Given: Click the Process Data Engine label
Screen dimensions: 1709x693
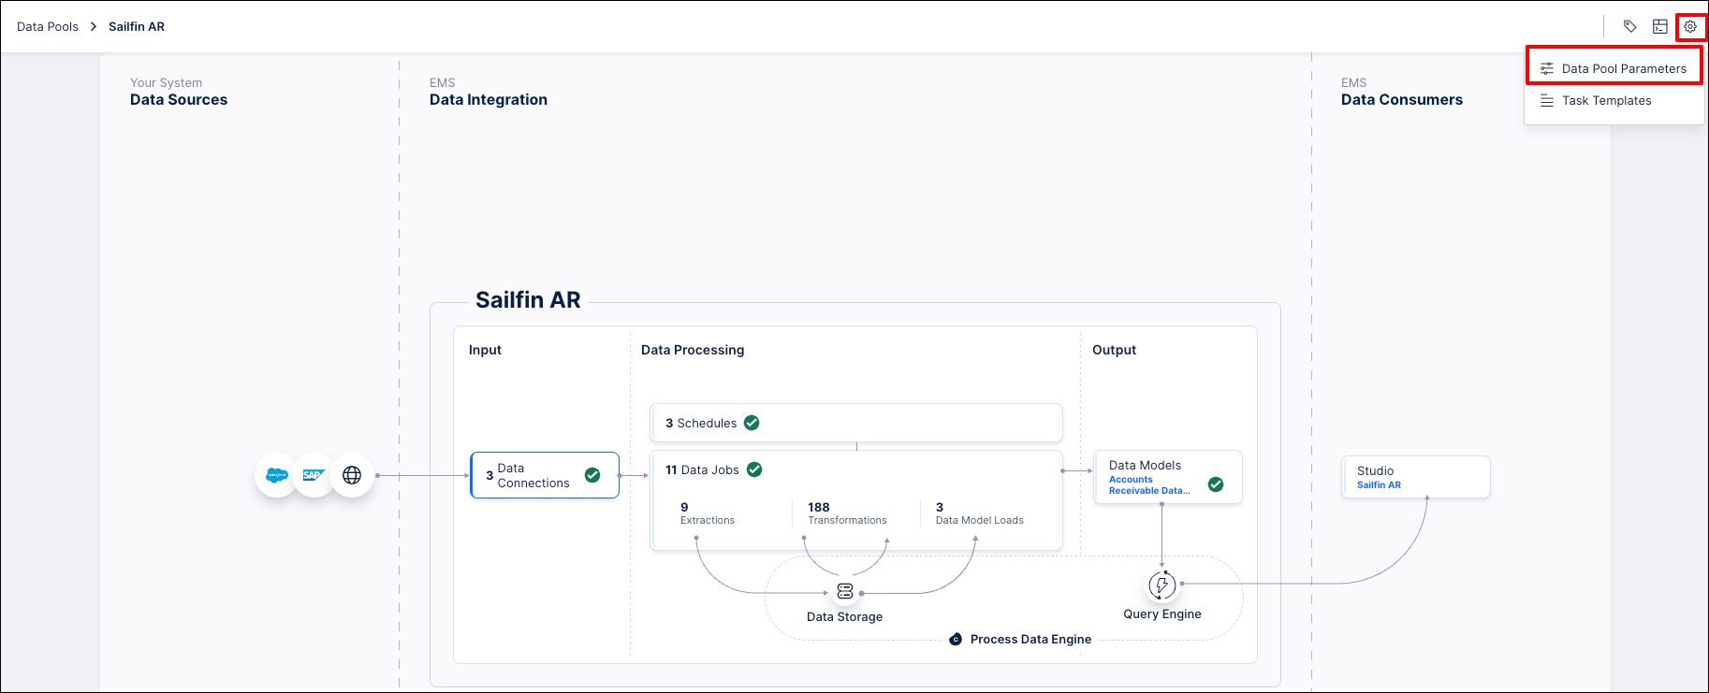Looking at the screenshot, I should tap(1030, 640).
